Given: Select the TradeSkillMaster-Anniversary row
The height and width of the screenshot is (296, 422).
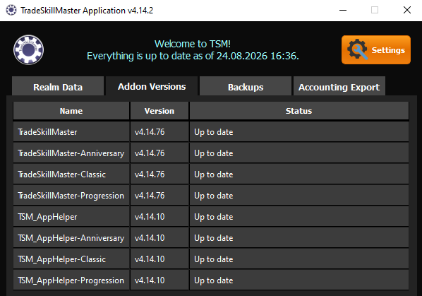Looking at the screenshot, I should pyautogui.click(x=211, y=153).
